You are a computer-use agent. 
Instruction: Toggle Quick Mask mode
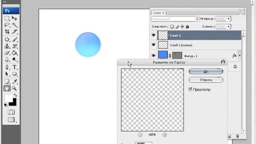[11, 112]
